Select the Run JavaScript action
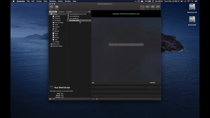210x118 pixels. 74,18
